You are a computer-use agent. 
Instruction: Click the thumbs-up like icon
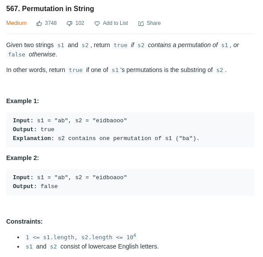coord(39,24)
